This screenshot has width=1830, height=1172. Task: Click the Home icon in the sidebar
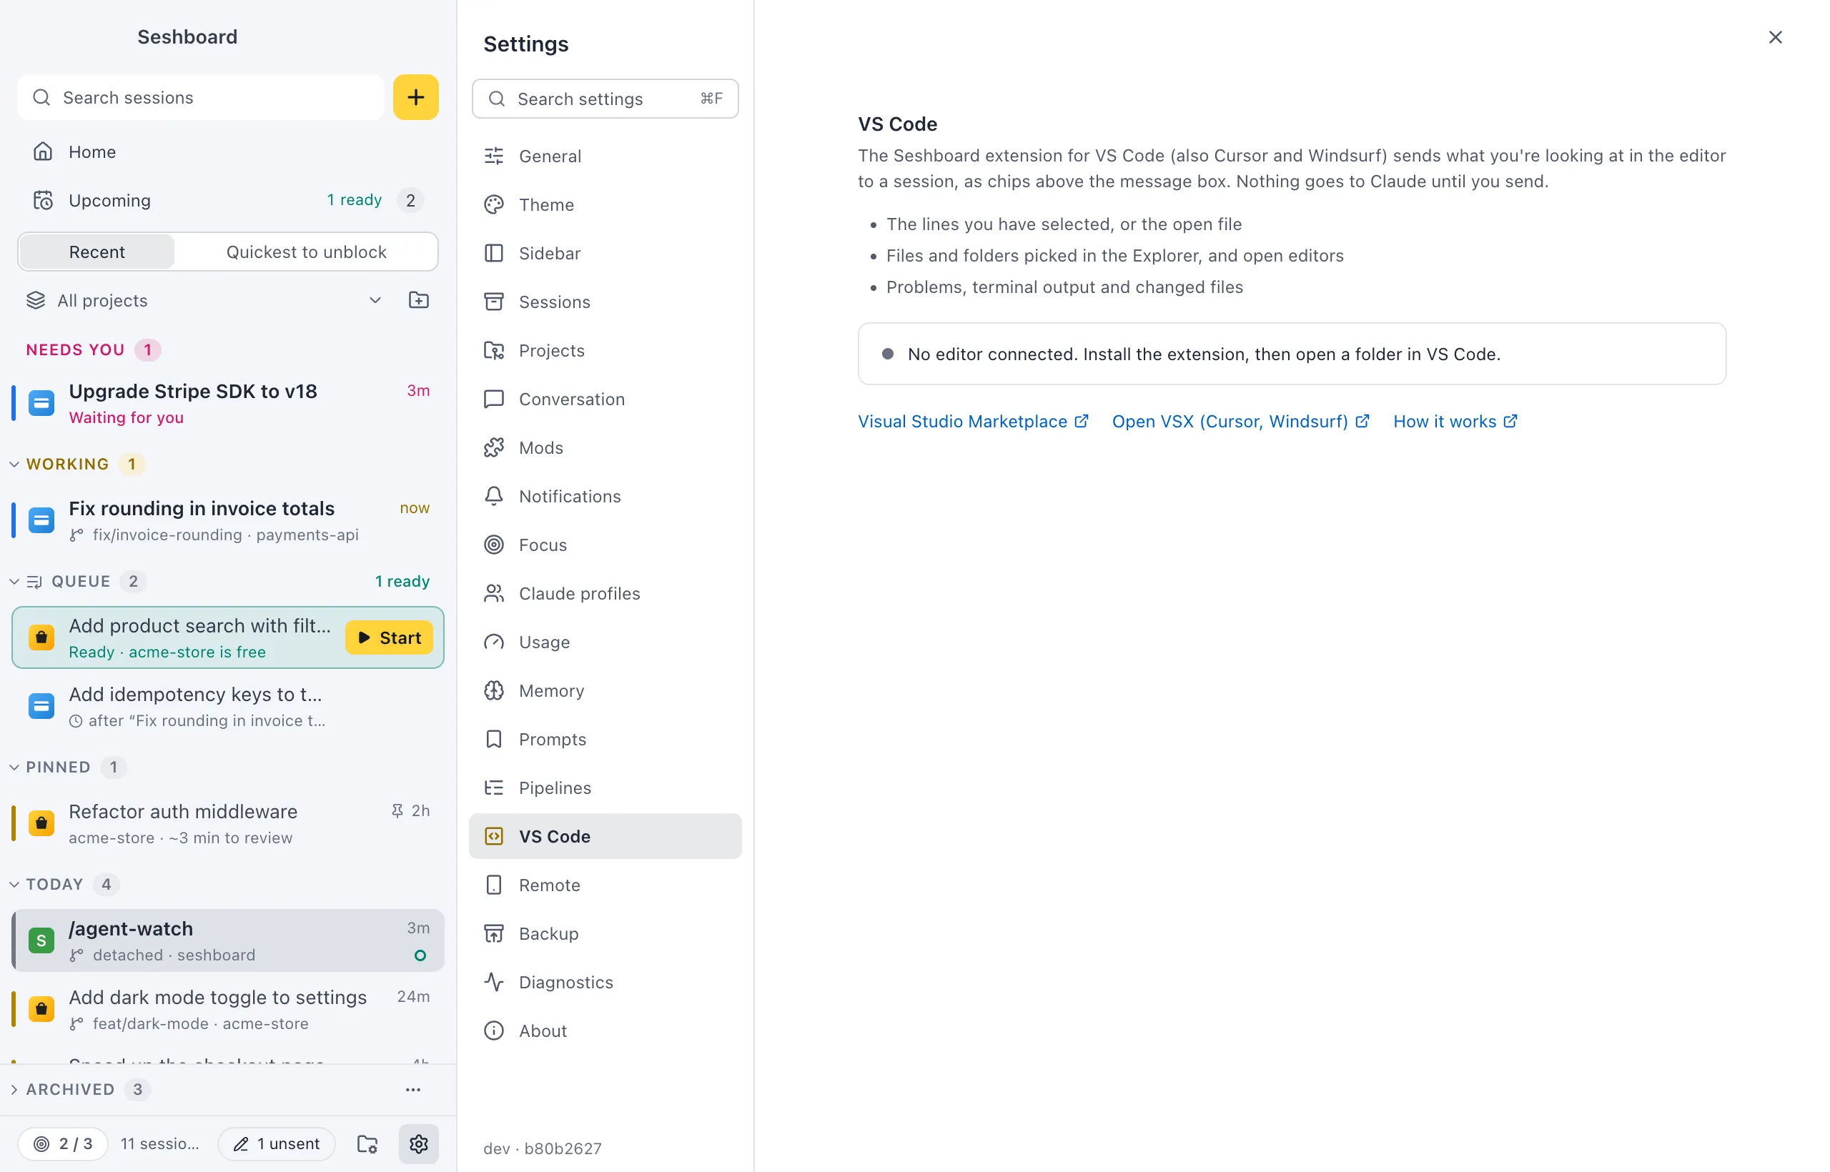pos(43,152)
